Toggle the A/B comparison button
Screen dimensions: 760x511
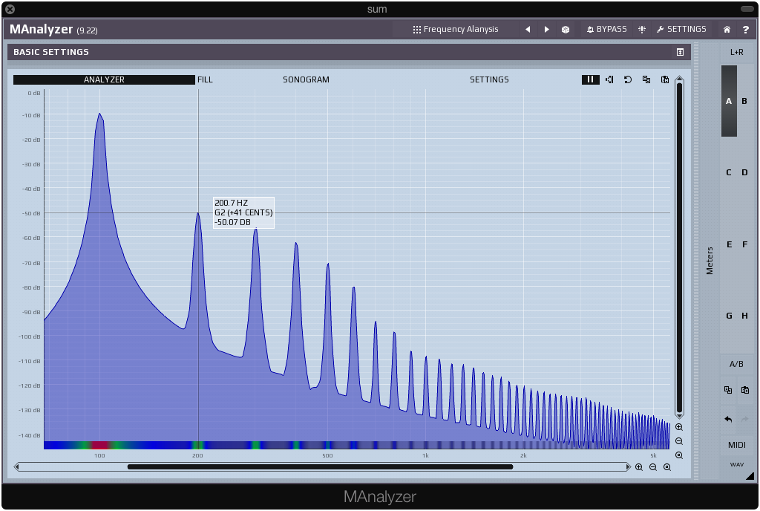(x=736, y=364)
